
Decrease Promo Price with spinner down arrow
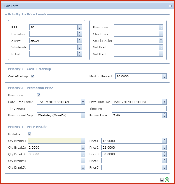(164, 117)
